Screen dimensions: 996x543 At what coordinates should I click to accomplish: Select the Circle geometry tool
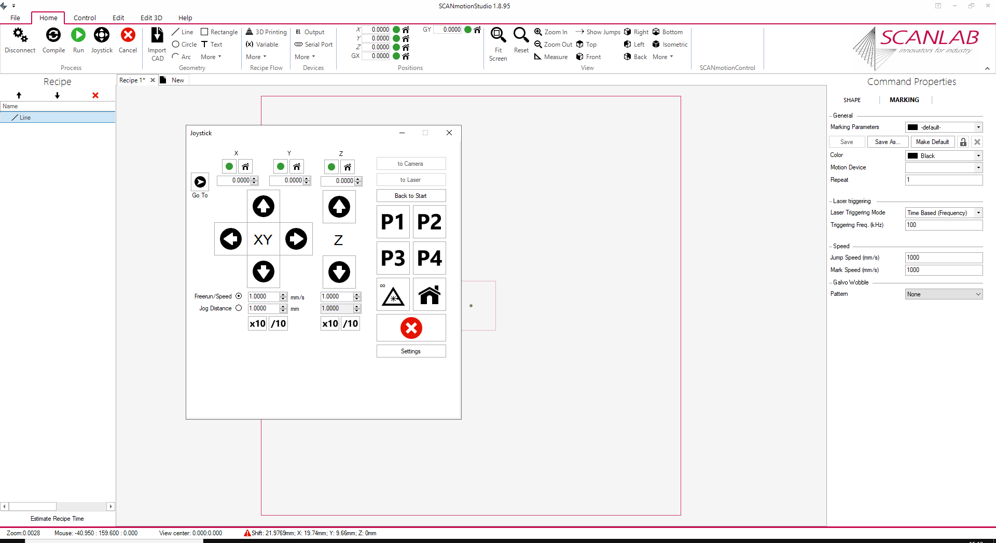point(184,45)
